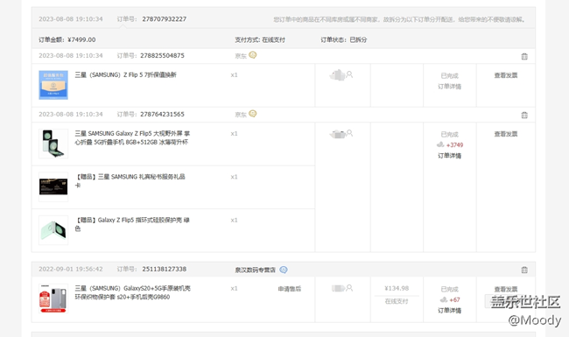Screen dimensions: 569x337
Task: Open gift link 三星 礼宾秘书服务礼品卡
Action: click(x=130, y=181)
